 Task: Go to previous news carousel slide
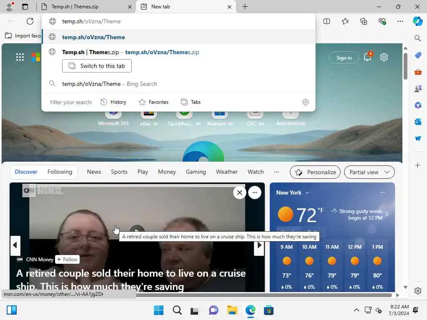coord(15,245)
